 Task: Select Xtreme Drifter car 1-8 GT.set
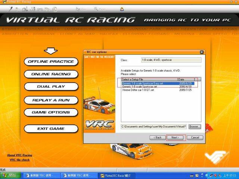click(158, 90)
